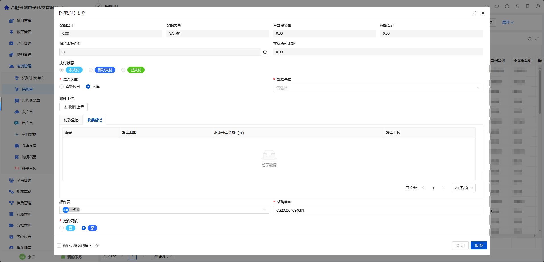Select 否 for 是否复核
This screenshot has height=262, width=544.
pyautogui.click(x=62, y=228)
